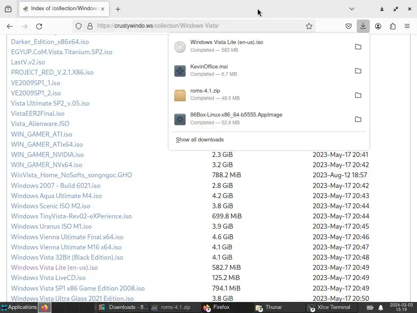This screenshot has width=417, height=313.
Task: Download LastV.v2.iso
Action: pos(28,62)
